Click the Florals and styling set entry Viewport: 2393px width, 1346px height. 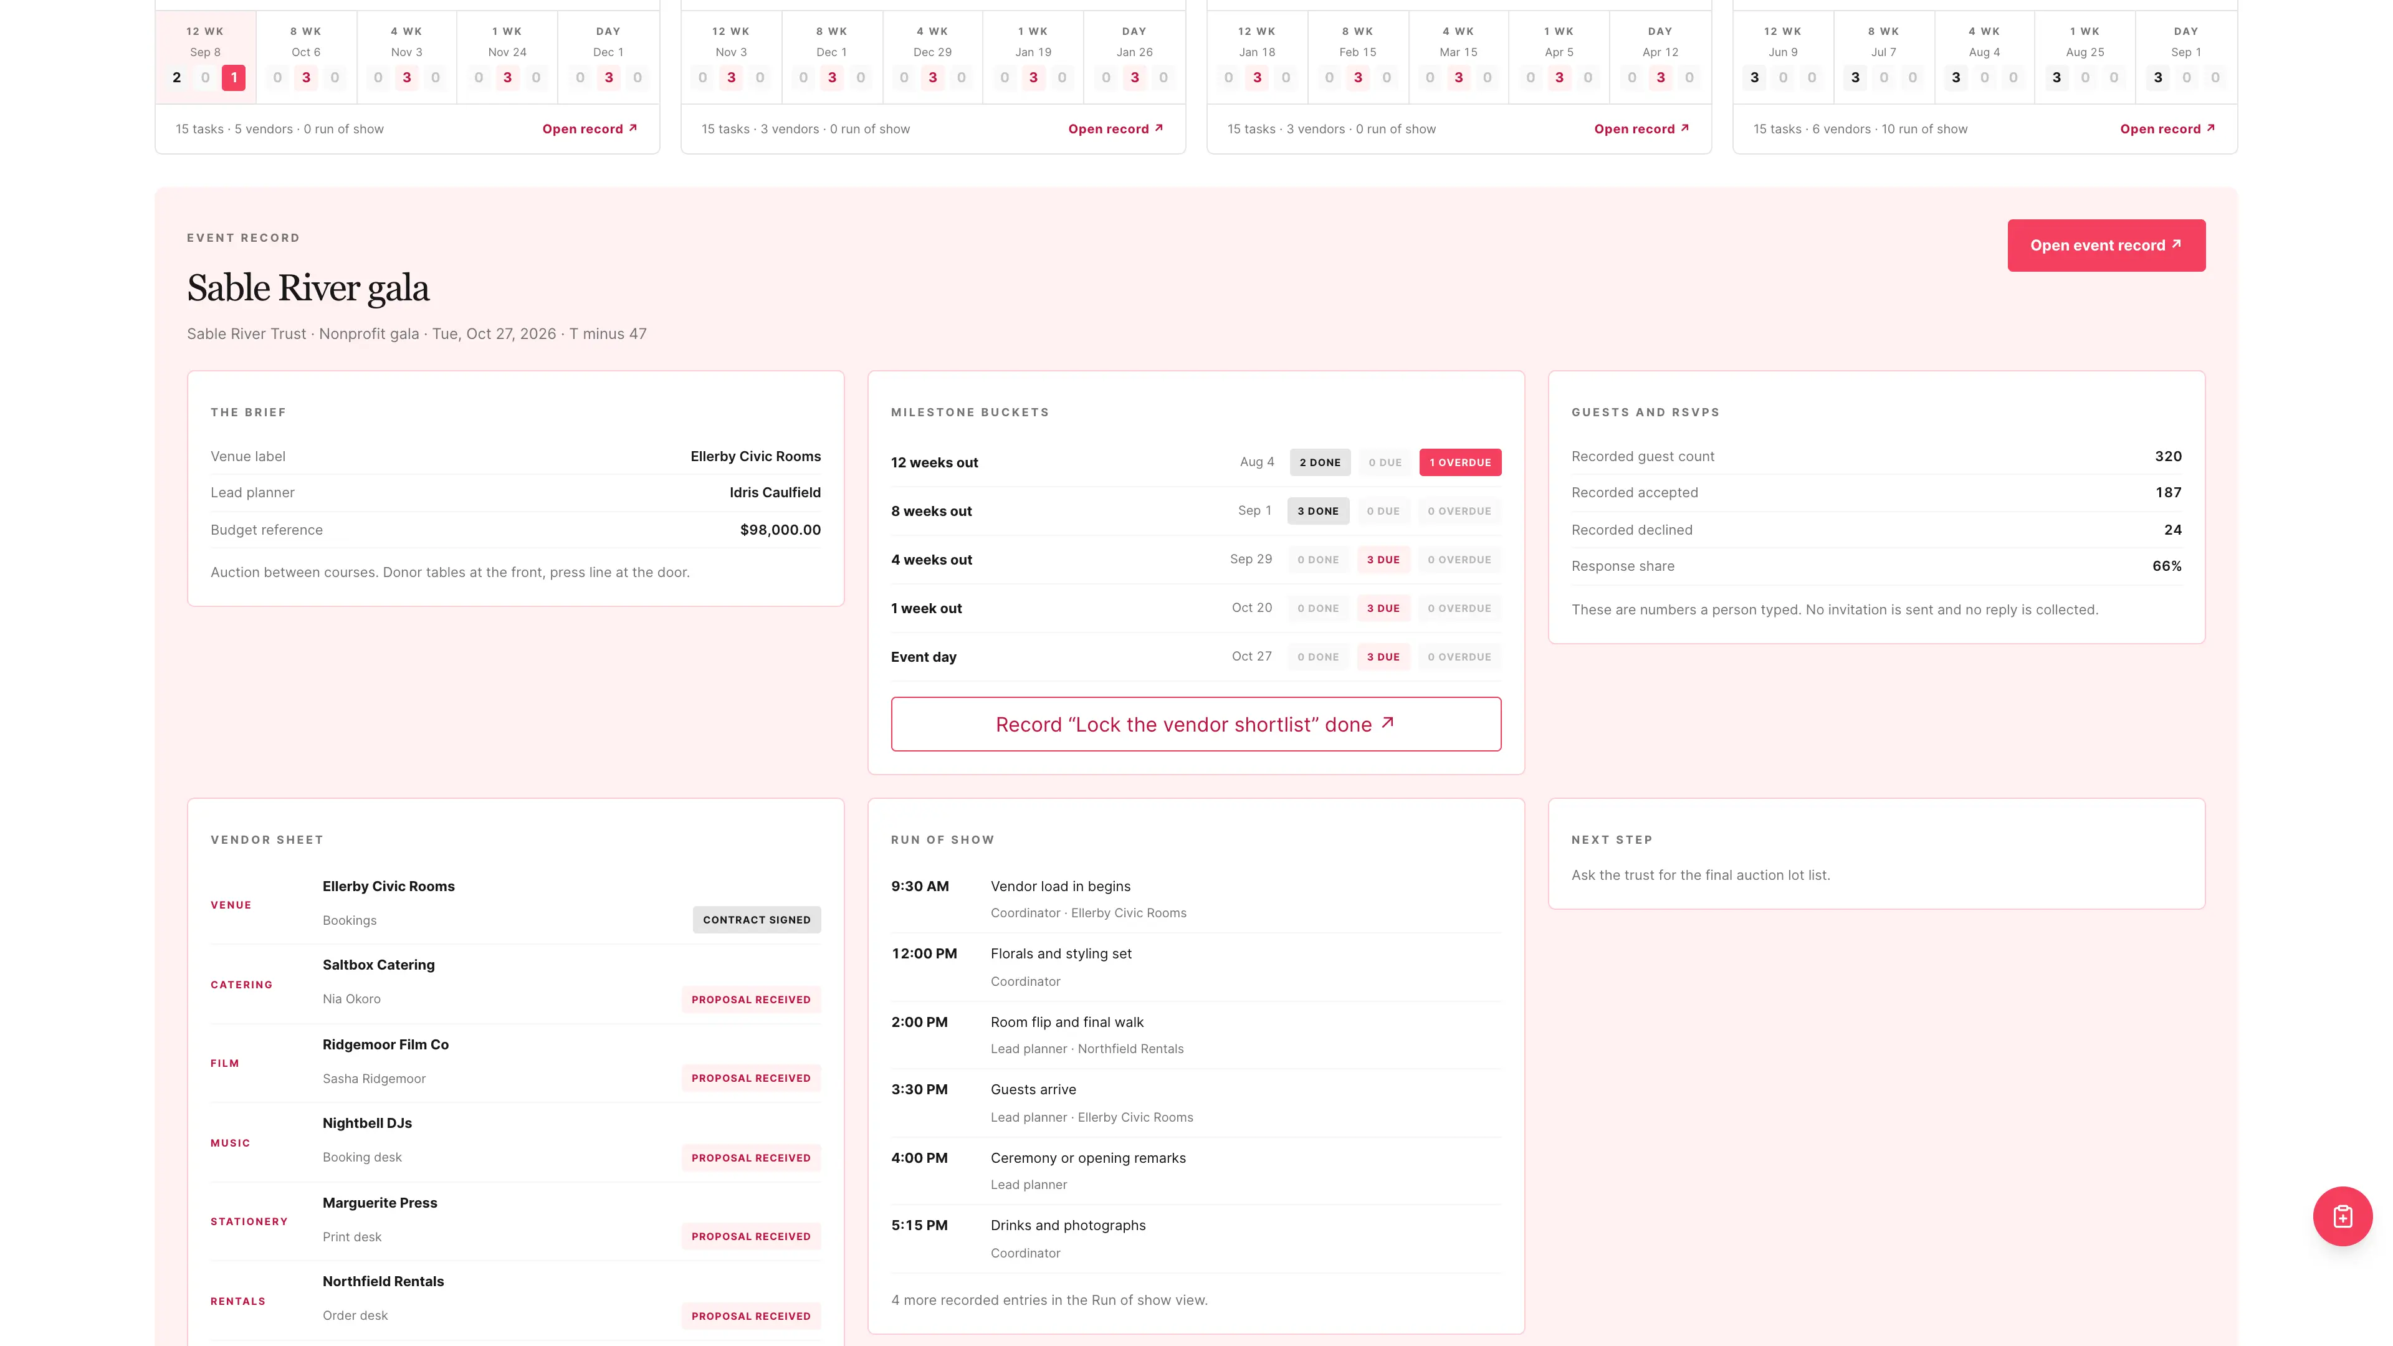coord(1196,967)
